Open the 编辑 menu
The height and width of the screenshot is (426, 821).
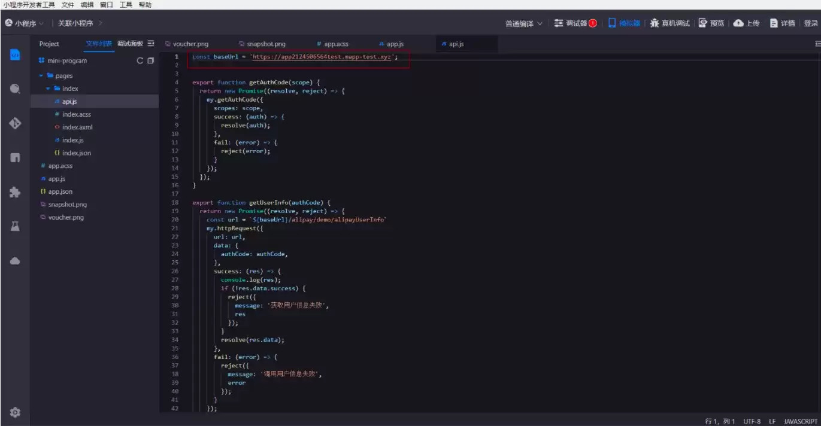pos(87,5)
